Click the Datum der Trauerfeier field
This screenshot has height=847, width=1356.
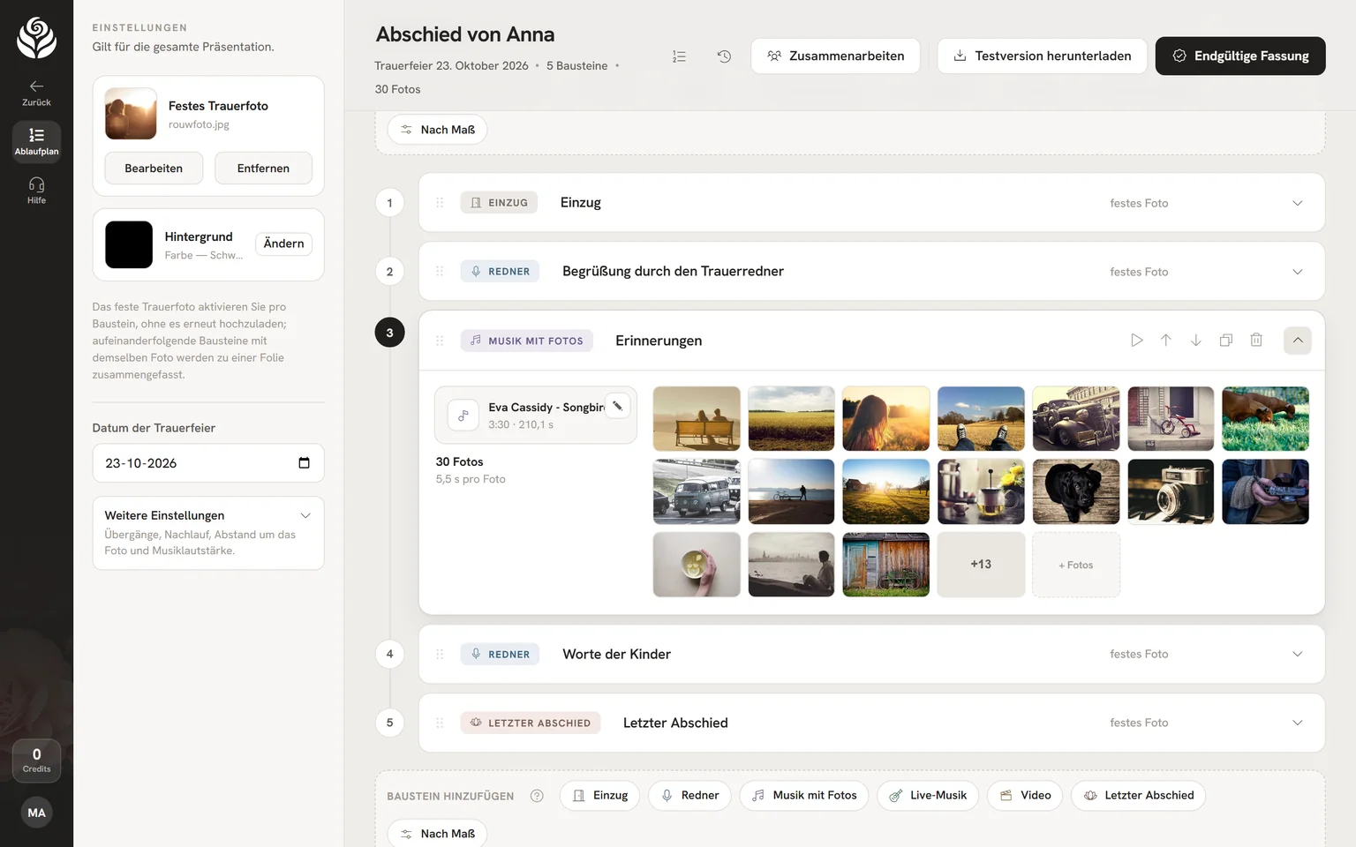pos(208,463)
